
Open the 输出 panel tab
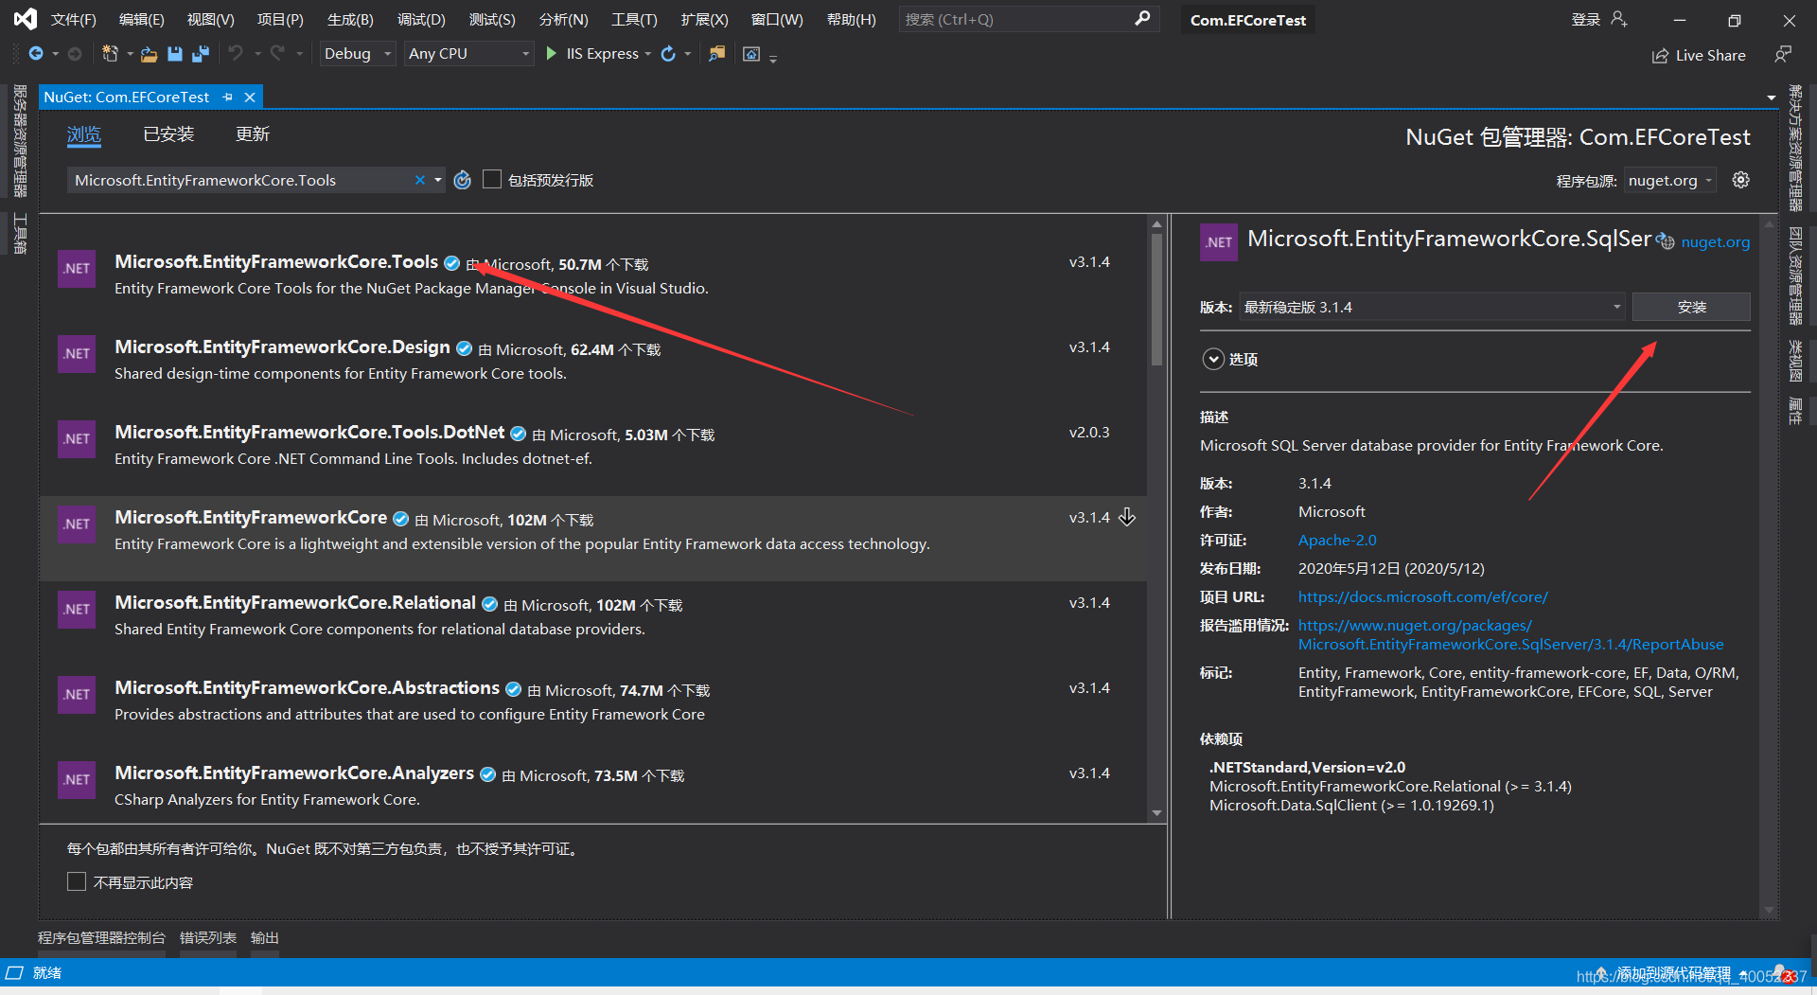pyautogui.click(x=264, y=937)
